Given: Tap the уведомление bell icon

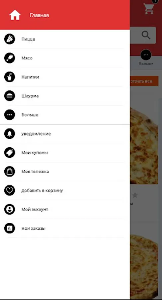Looking at the screenshot, I should pyautogui.click(x=10, y=134).
